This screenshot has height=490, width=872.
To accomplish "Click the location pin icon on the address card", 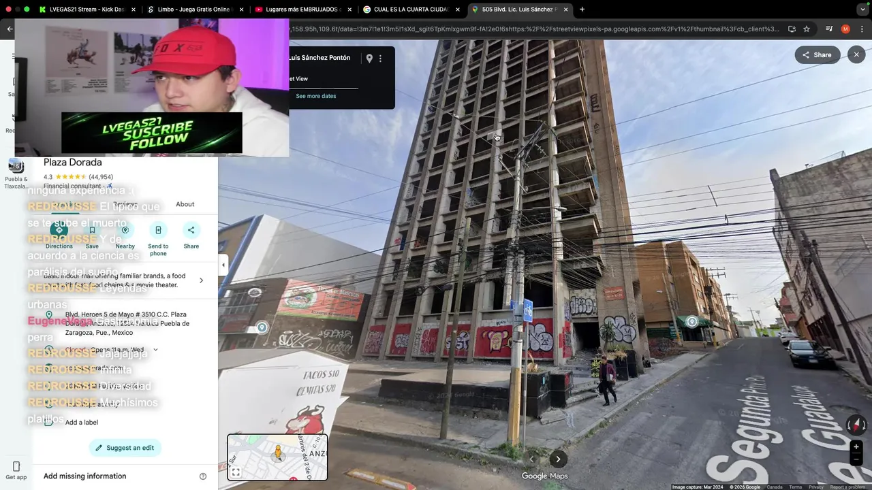I will coord(369,59).
